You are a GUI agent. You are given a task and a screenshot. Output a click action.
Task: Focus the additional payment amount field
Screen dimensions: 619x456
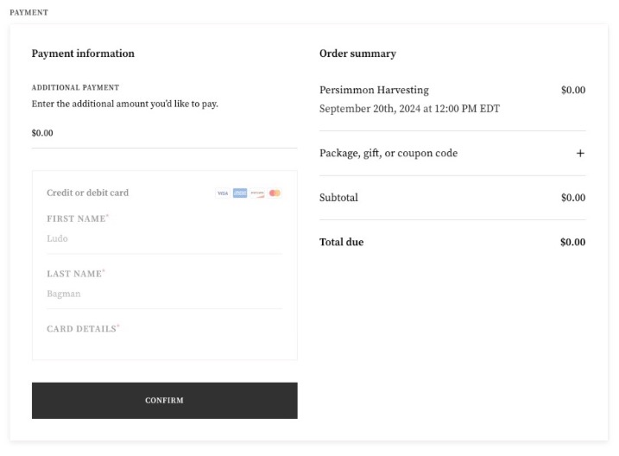click(x=164, y=134)
